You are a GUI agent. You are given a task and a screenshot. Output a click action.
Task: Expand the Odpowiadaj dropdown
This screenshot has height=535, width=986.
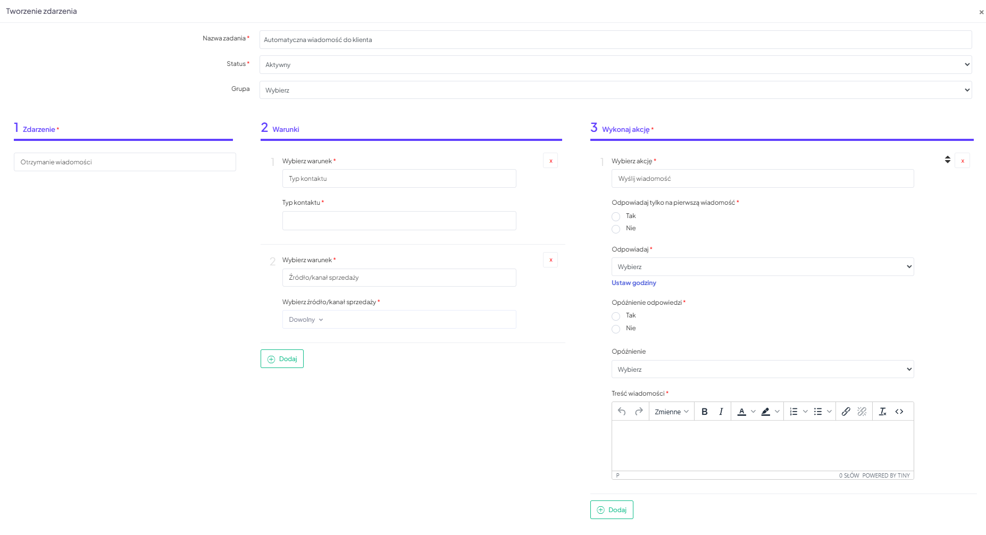[x=762, y=267]
